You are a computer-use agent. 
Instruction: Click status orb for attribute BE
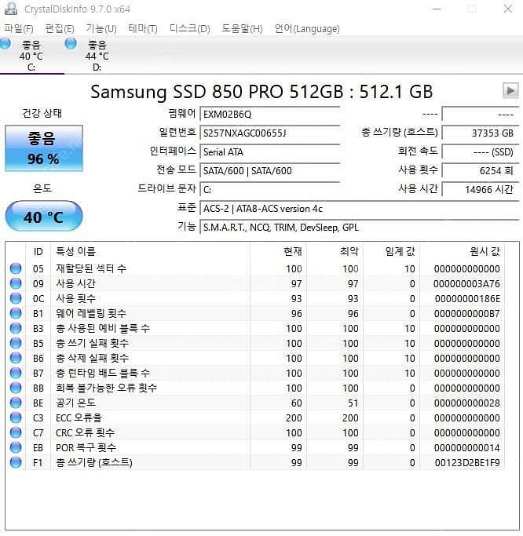[16, 403]
